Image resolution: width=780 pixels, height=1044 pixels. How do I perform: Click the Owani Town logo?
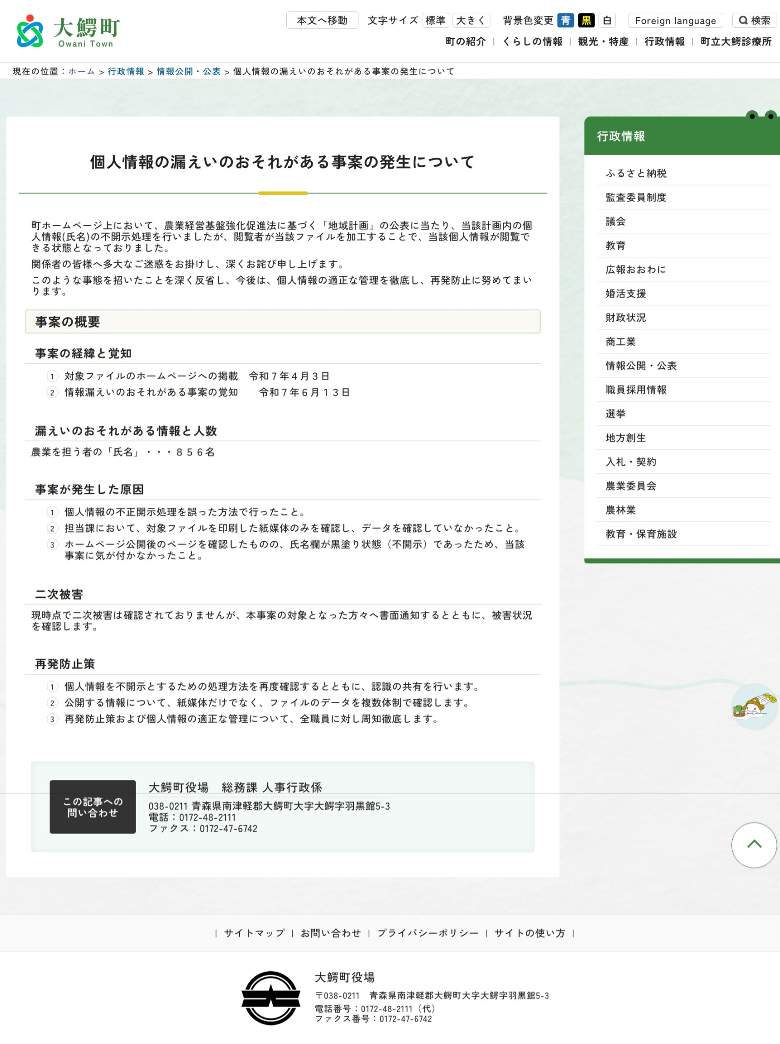(x=68, y=31)
